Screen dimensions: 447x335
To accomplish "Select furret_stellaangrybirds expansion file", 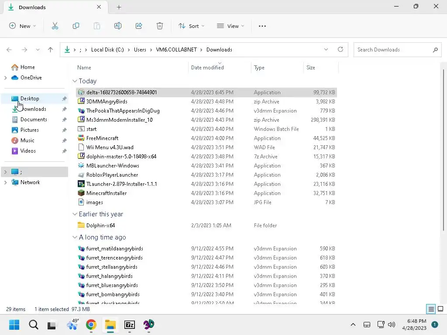I will (x=206, y=267).
